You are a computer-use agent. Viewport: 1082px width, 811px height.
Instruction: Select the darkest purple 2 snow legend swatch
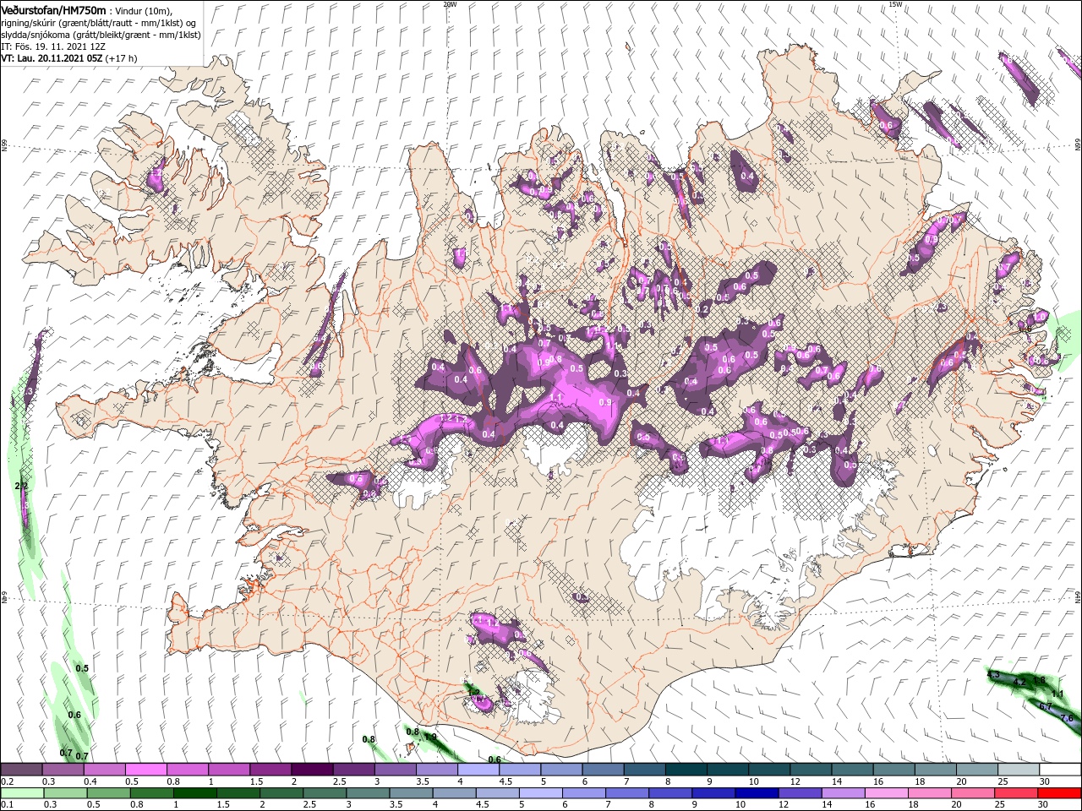click(311, 770)
